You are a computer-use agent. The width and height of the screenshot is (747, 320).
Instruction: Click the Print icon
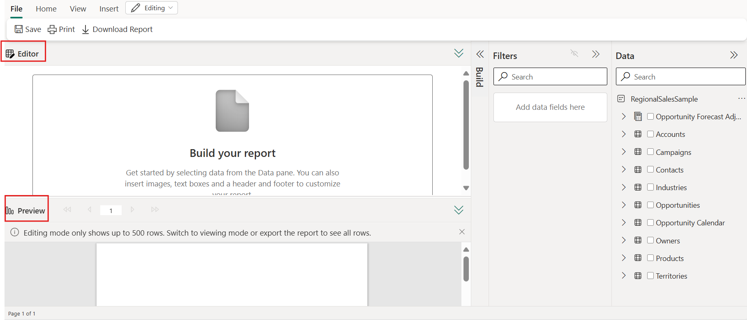pos(52,29)
